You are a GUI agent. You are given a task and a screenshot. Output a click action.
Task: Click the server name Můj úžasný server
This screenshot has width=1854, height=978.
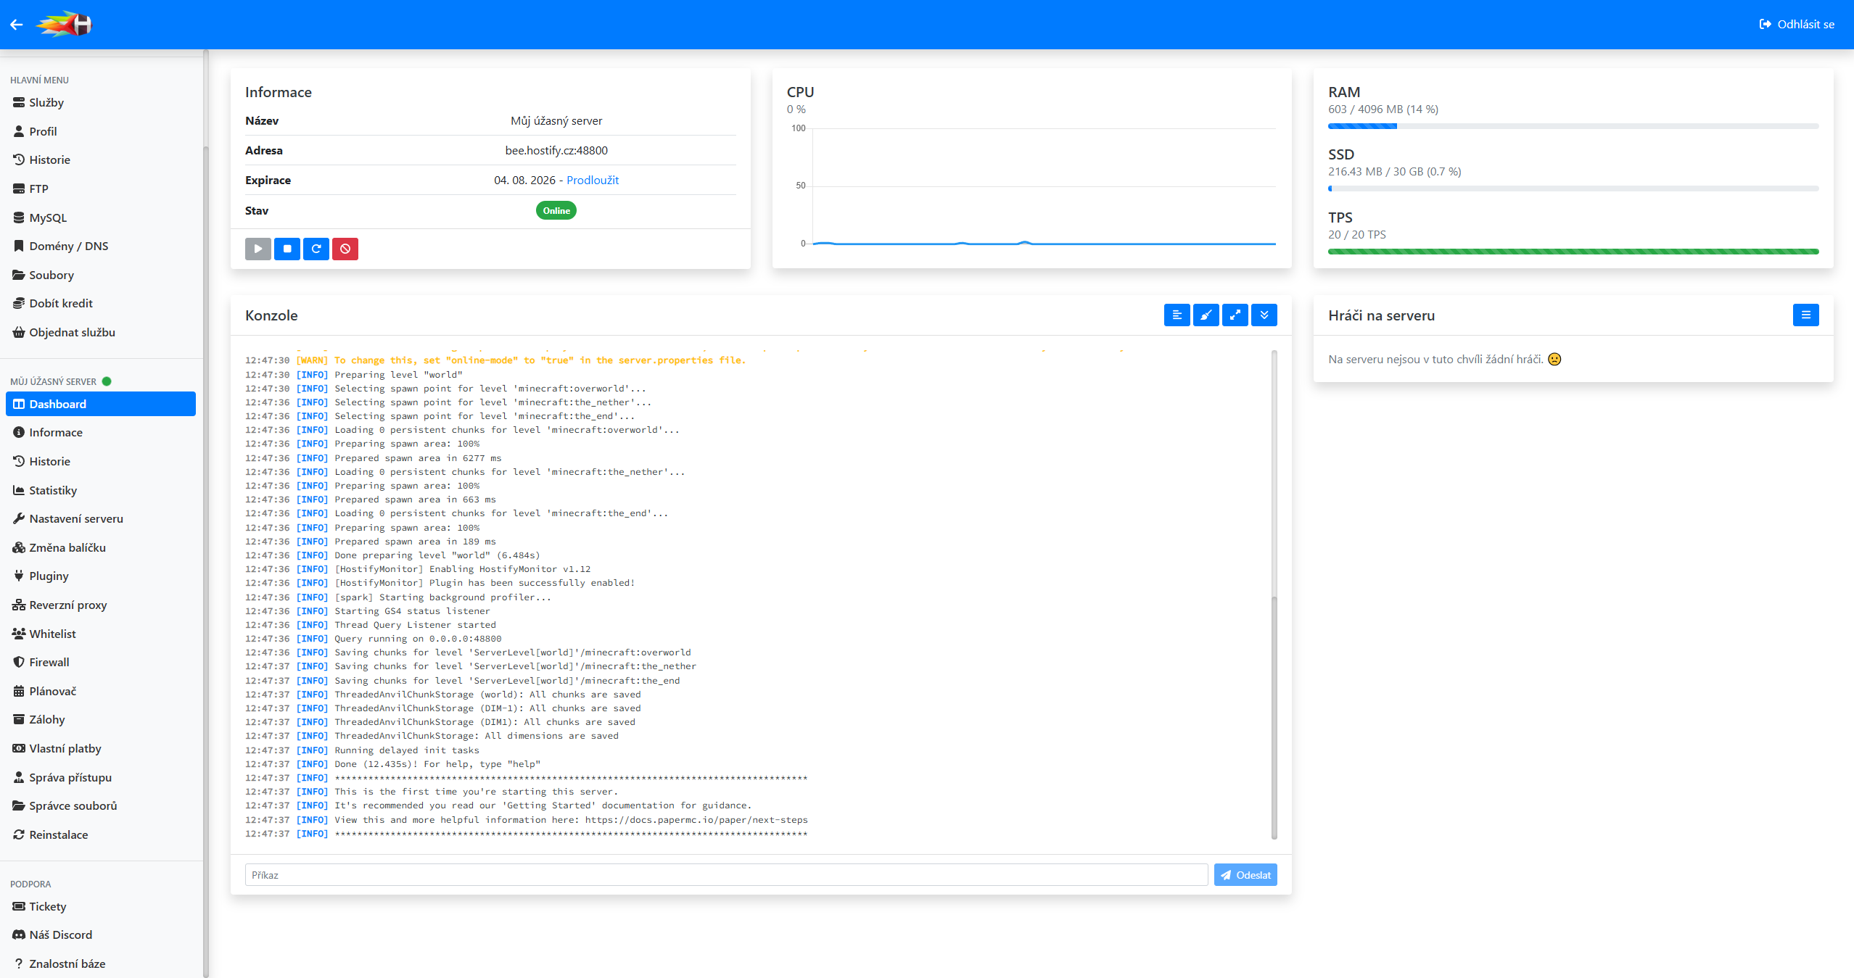[x=556, y=120]
